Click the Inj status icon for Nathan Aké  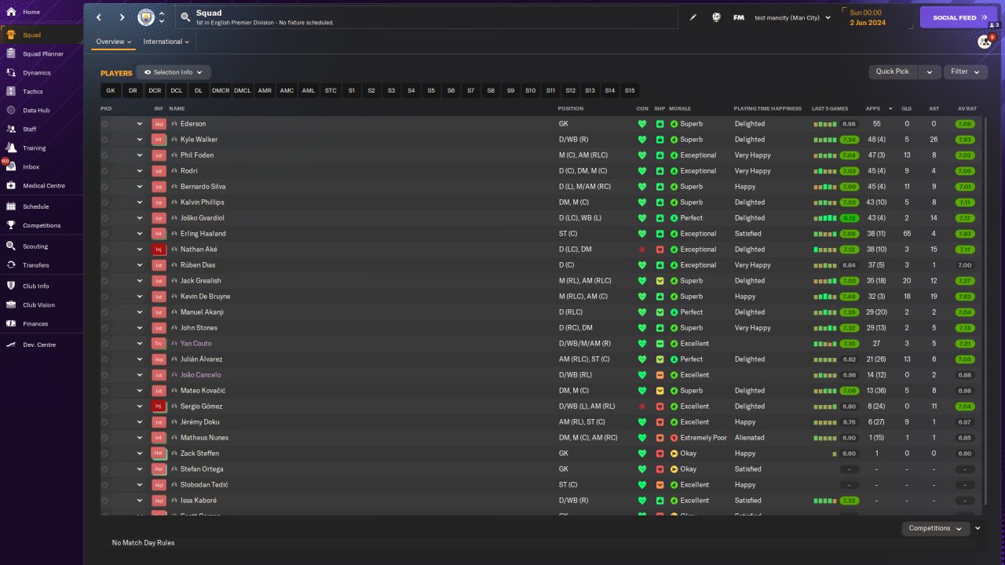(159, 249)
